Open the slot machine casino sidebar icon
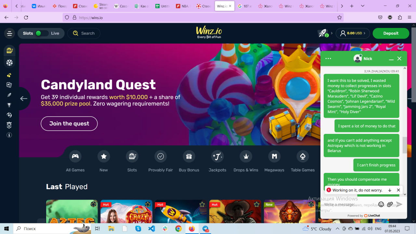416x234 pixels. point(9,50)
